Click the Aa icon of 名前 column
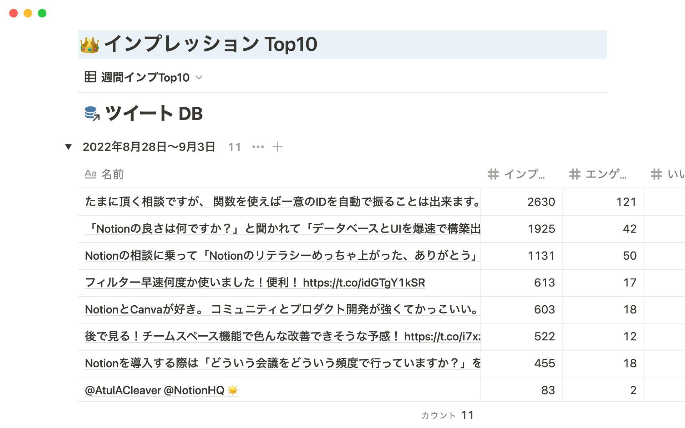The width and height of the screenshot is (685, 428). point(91,174)
